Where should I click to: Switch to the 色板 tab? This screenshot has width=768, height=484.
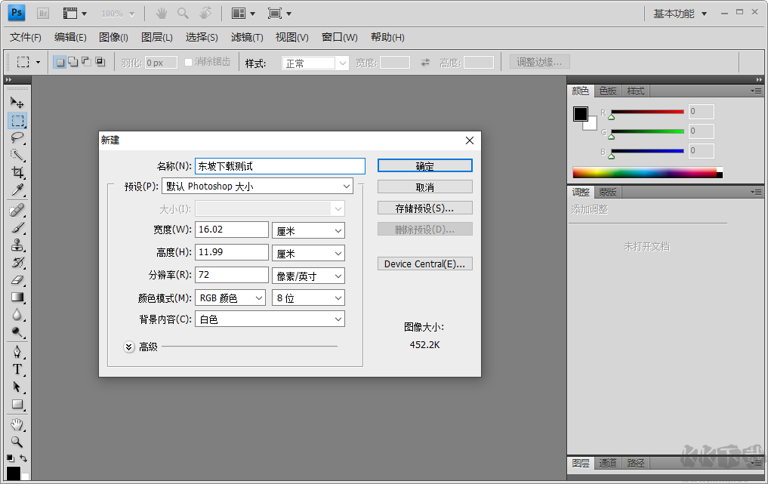pyautogui.click(x=607, y=91)
